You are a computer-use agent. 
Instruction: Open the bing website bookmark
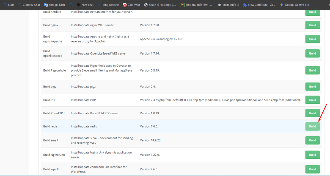coord(108,5)
